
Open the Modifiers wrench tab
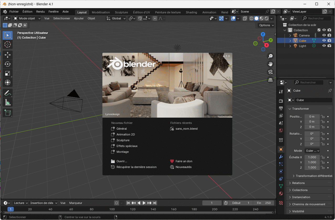tap(281, 157)
